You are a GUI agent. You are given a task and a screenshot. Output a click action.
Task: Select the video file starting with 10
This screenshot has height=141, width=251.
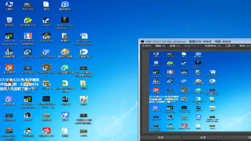(83, 119)
